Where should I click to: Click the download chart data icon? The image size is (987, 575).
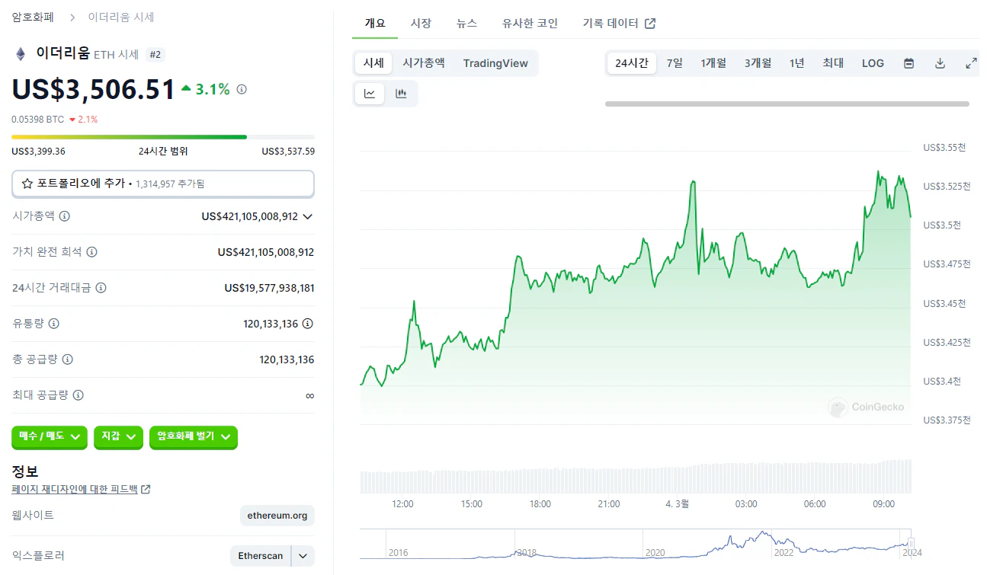(940, 63)
